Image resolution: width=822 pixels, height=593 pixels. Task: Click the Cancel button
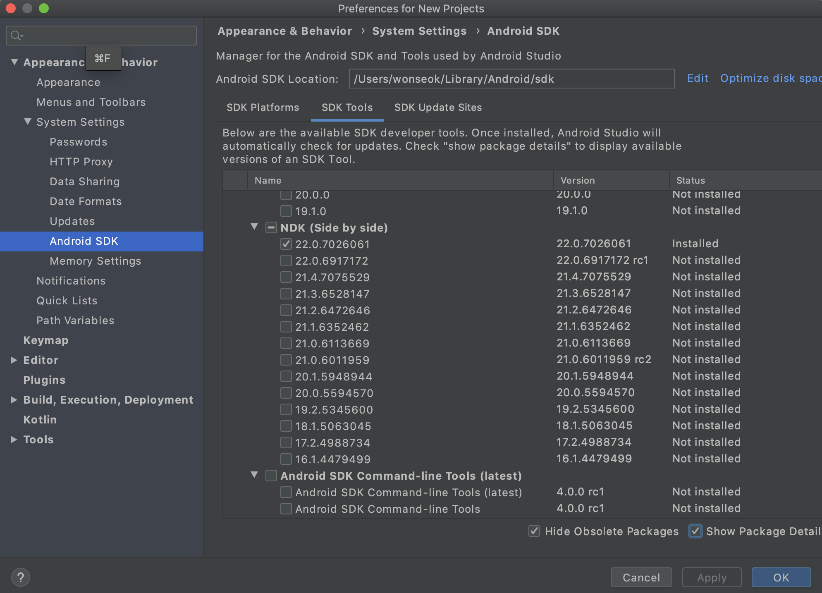coord(641,577)
